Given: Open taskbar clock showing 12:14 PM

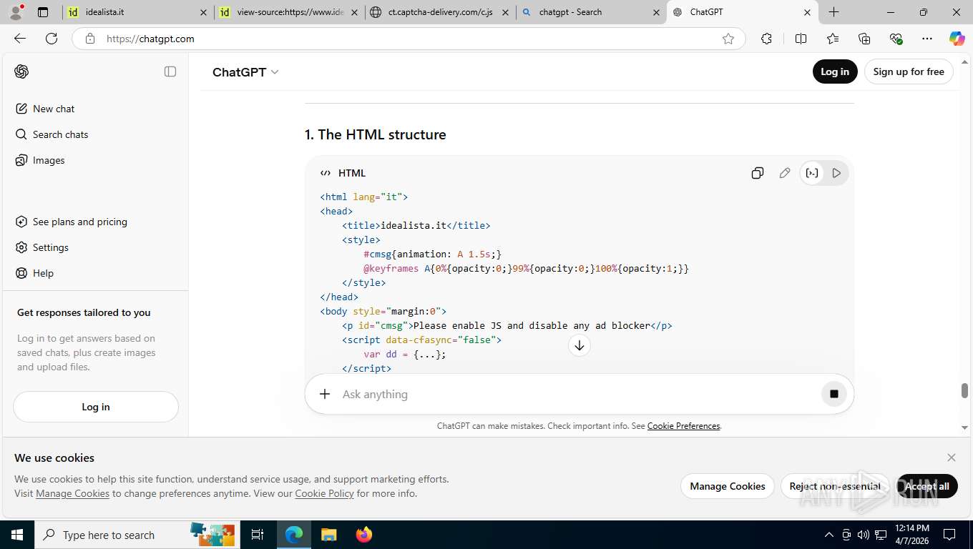Looking at the screenshot, I should click(x=911, y=535).
